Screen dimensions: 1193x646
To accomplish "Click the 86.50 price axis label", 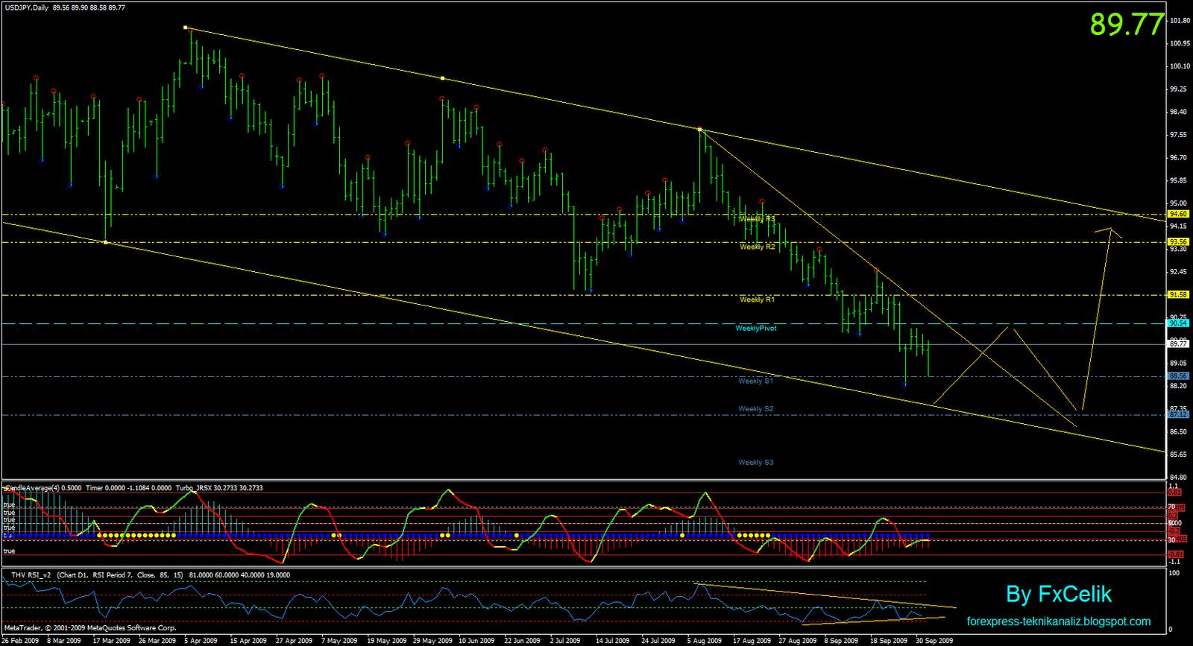I will [x=1179, y=432].
